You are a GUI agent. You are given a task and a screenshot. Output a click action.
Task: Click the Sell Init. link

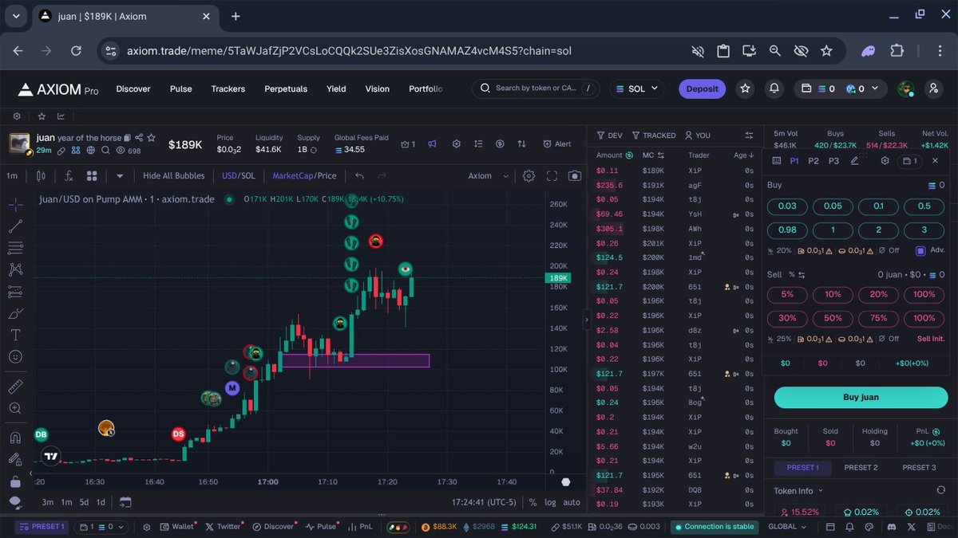click(931, 339)
